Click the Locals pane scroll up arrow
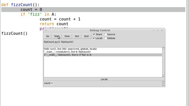 click(164, 82)
